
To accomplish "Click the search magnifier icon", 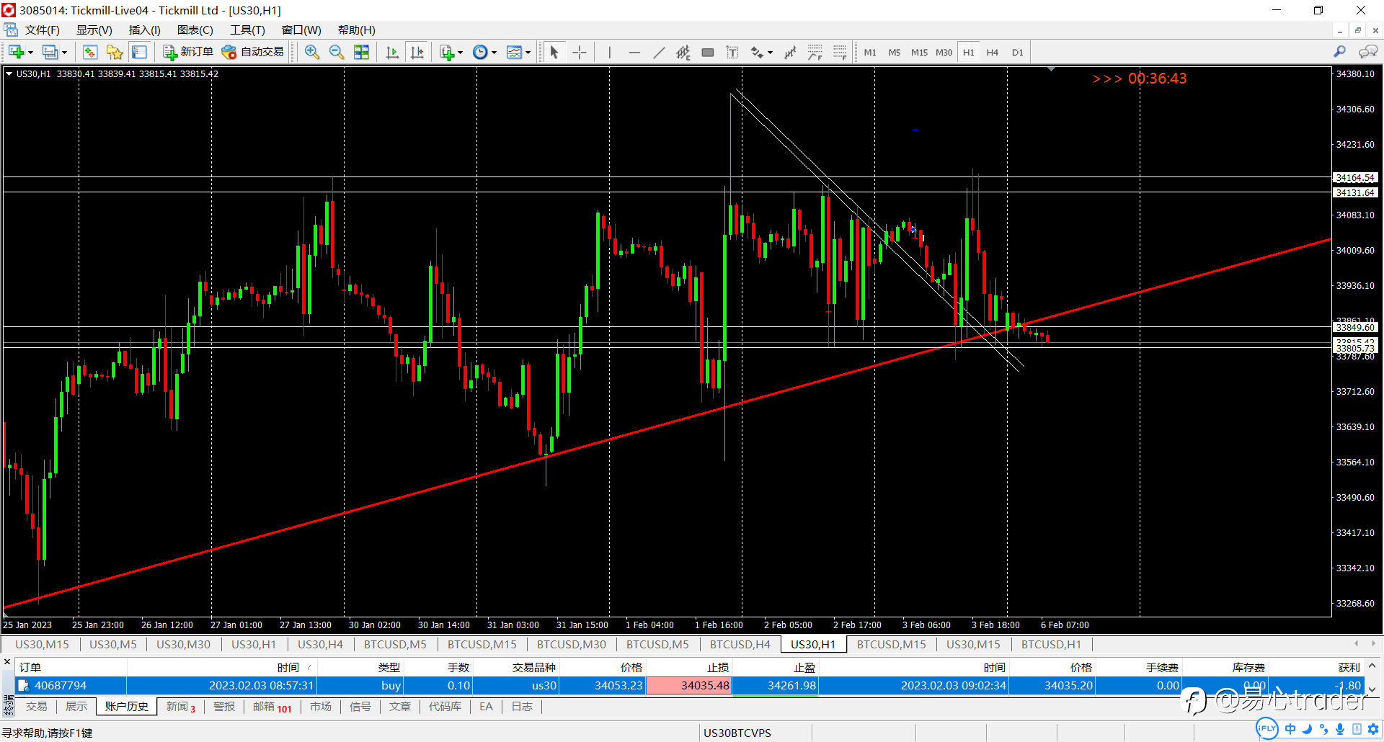I will 1340,52.
